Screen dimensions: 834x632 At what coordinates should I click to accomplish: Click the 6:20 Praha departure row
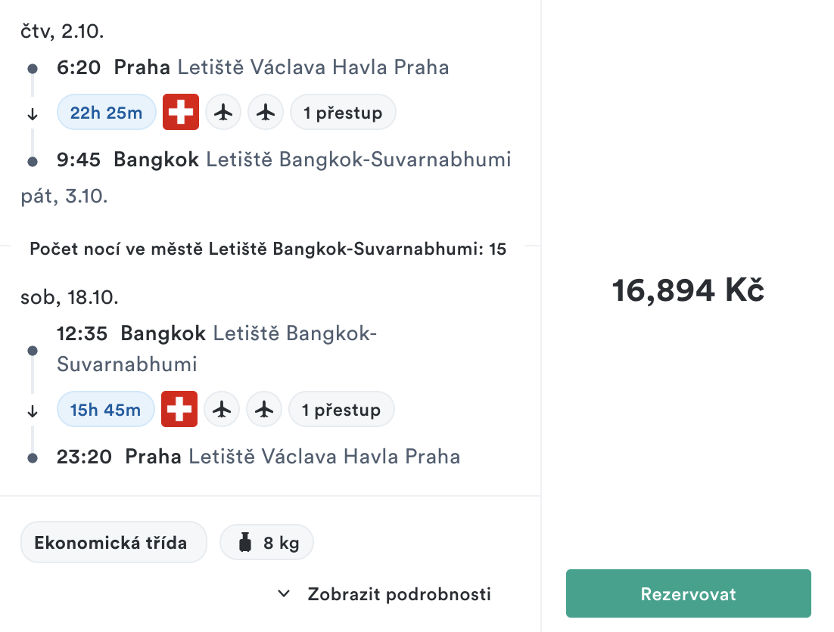[x=253, y=67]
